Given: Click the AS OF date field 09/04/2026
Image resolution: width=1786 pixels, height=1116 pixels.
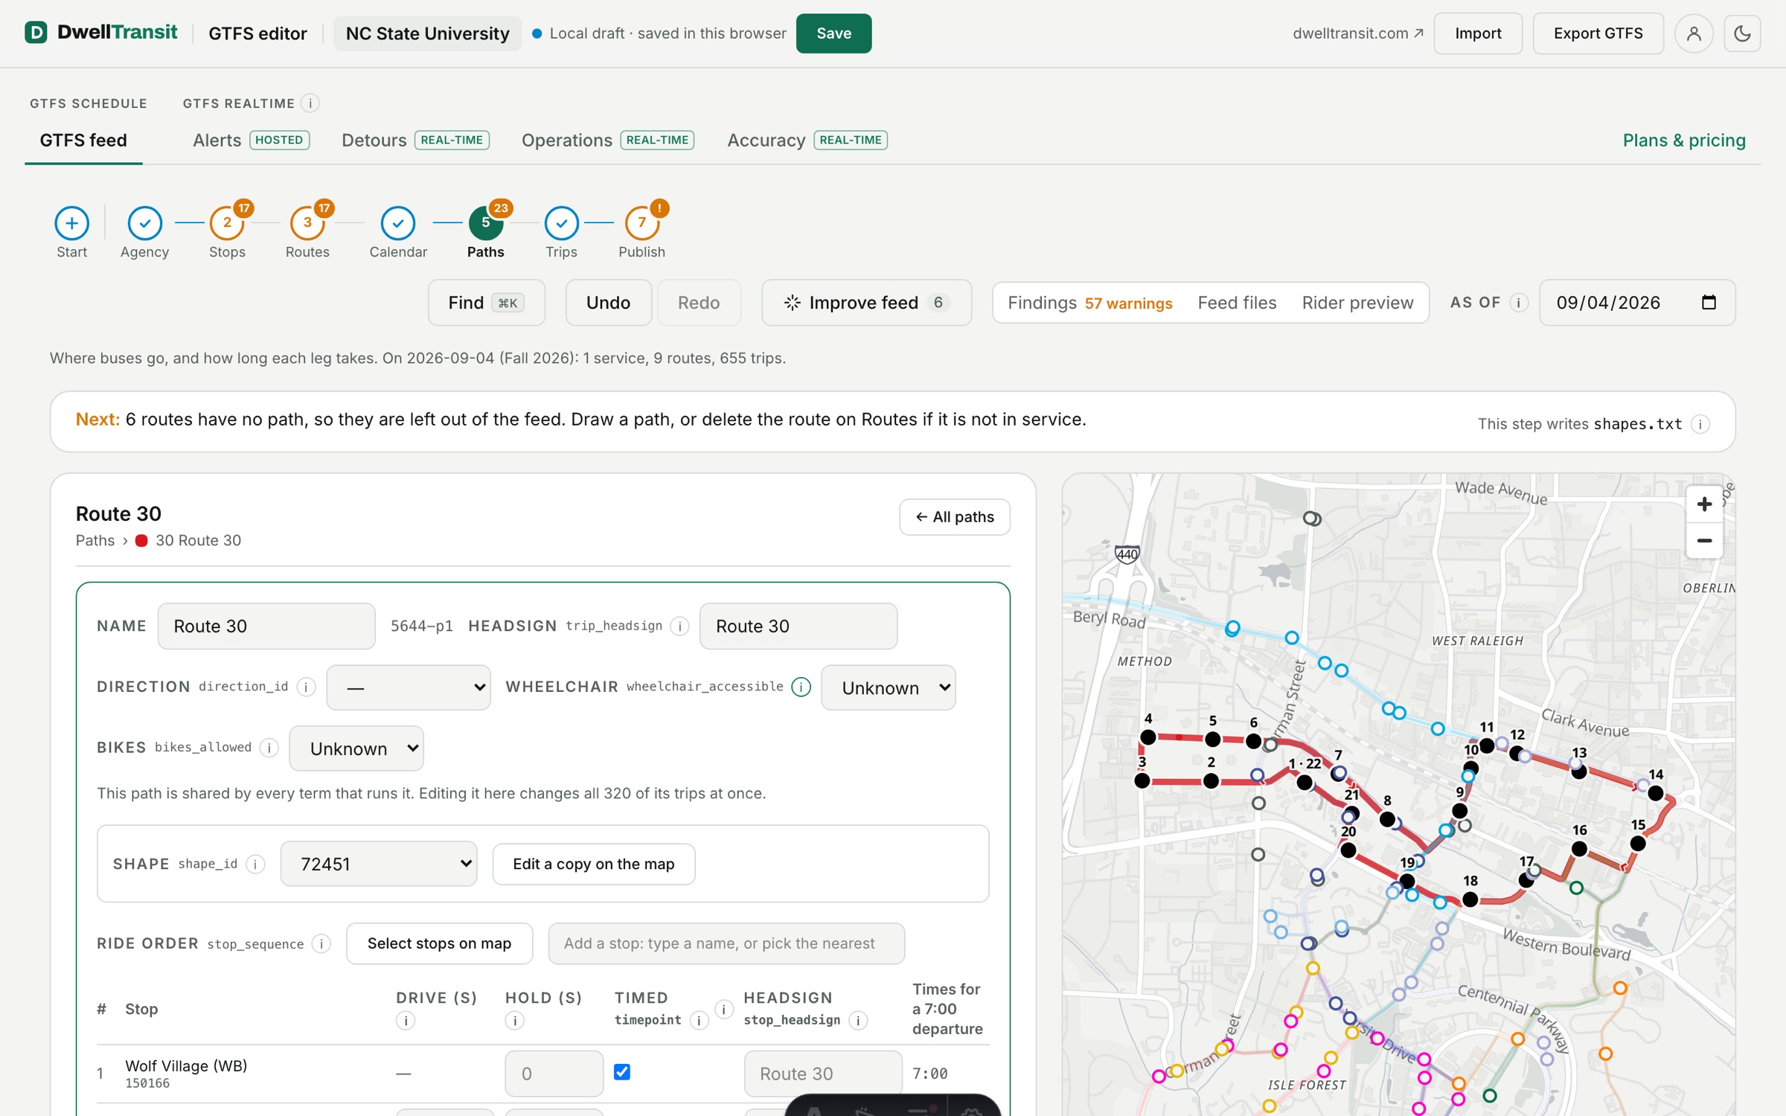Looking at the screenshot, I should tap(1637, 303).
